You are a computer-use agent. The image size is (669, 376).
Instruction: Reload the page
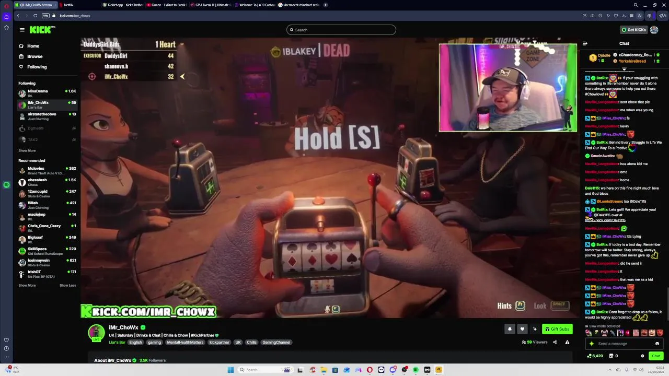[35, 16]
